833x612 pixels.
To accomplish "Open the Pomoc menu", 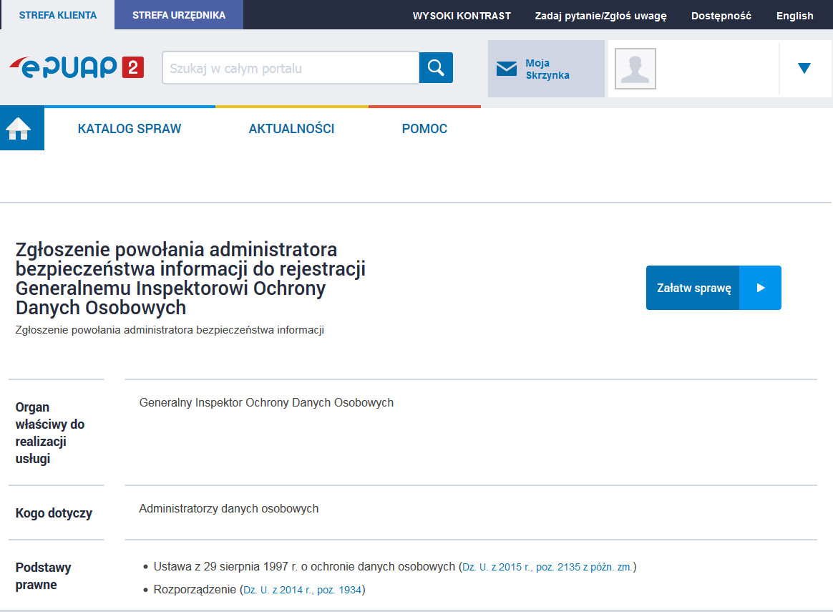I will [x=424, y=129].
